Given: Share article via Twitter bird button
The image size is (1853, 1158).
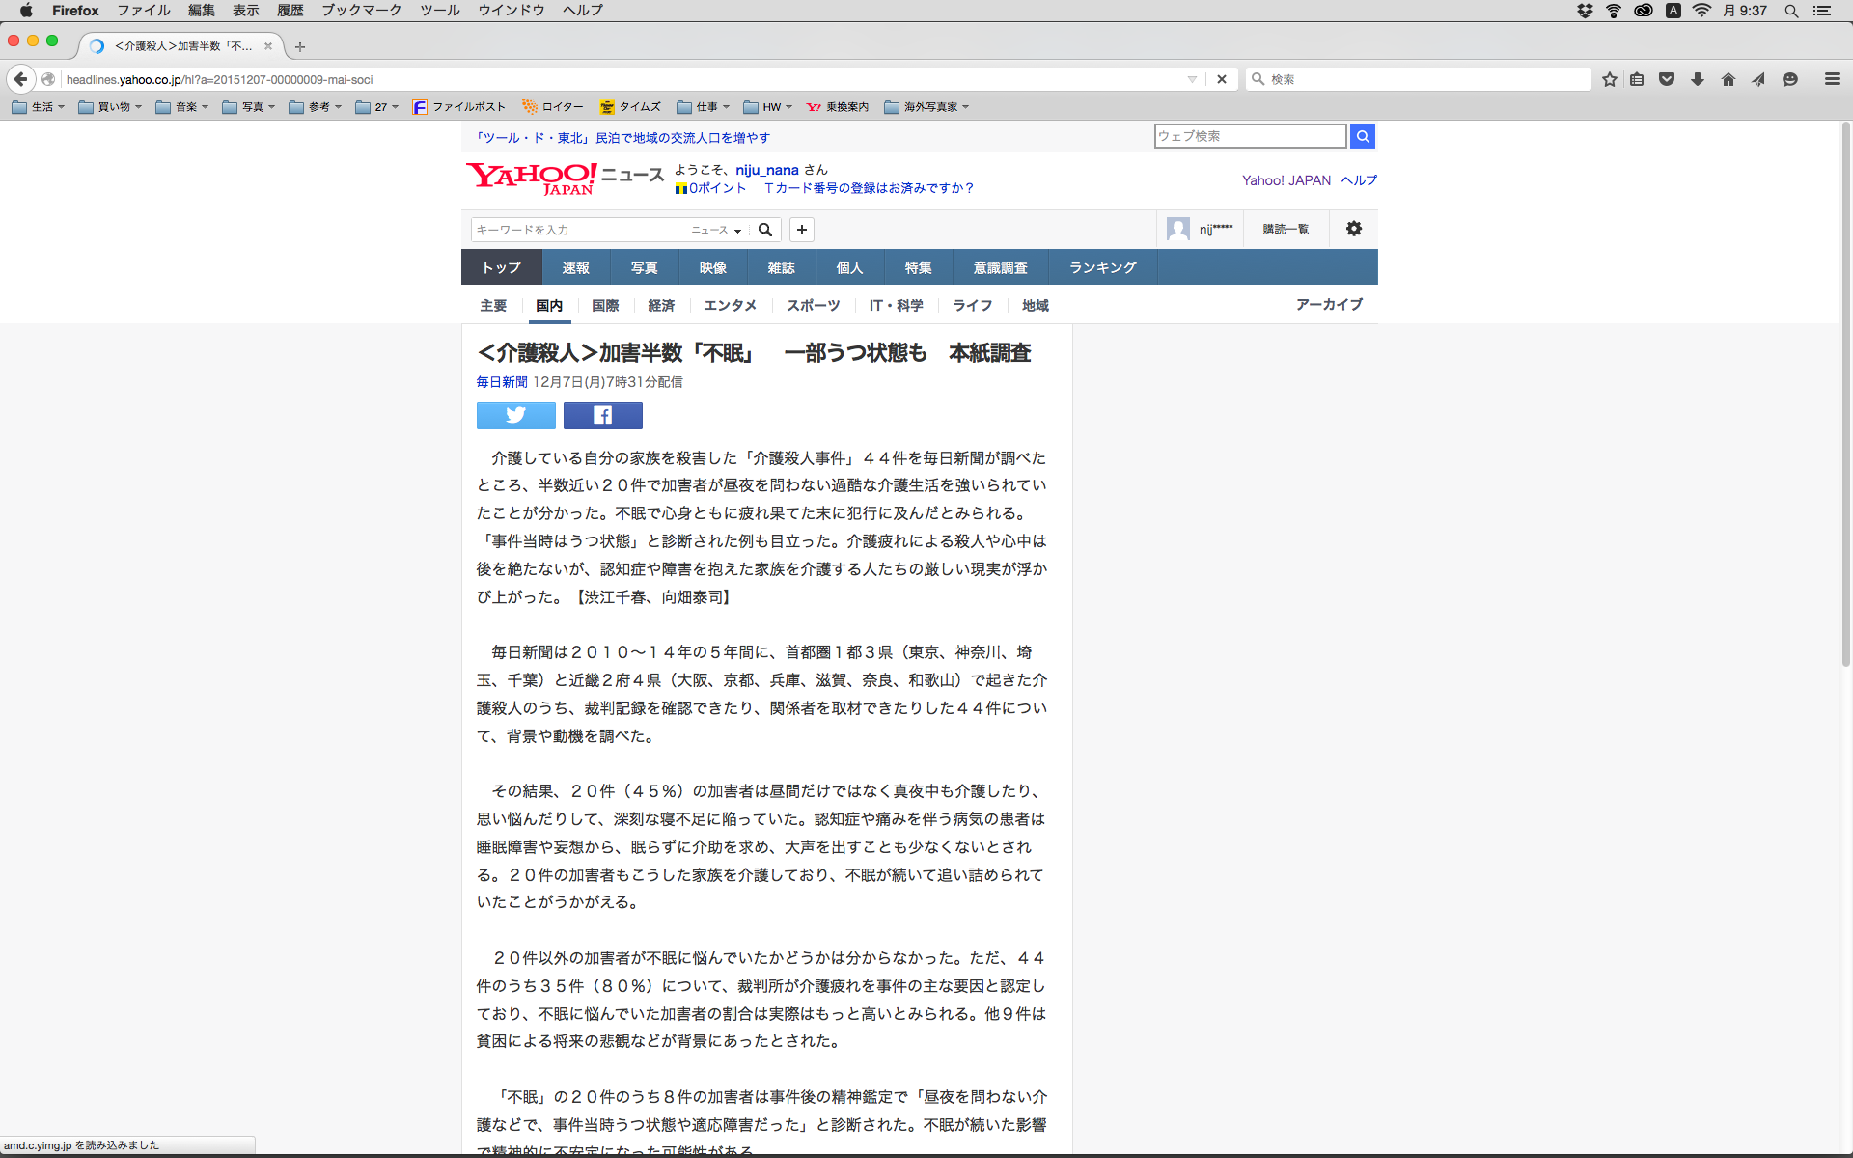Looking at the screenshot, I should click(x=515, y=416).
